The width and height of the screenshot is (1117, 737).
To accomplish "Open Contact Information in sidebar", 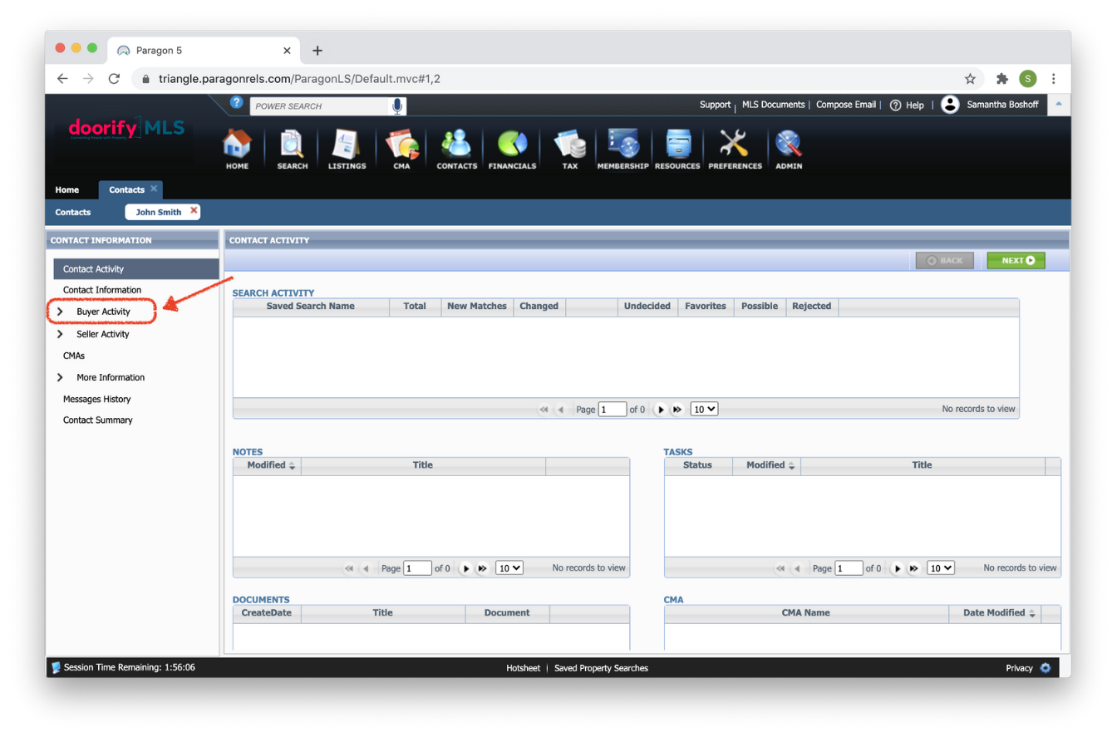I will click(102, 290).
